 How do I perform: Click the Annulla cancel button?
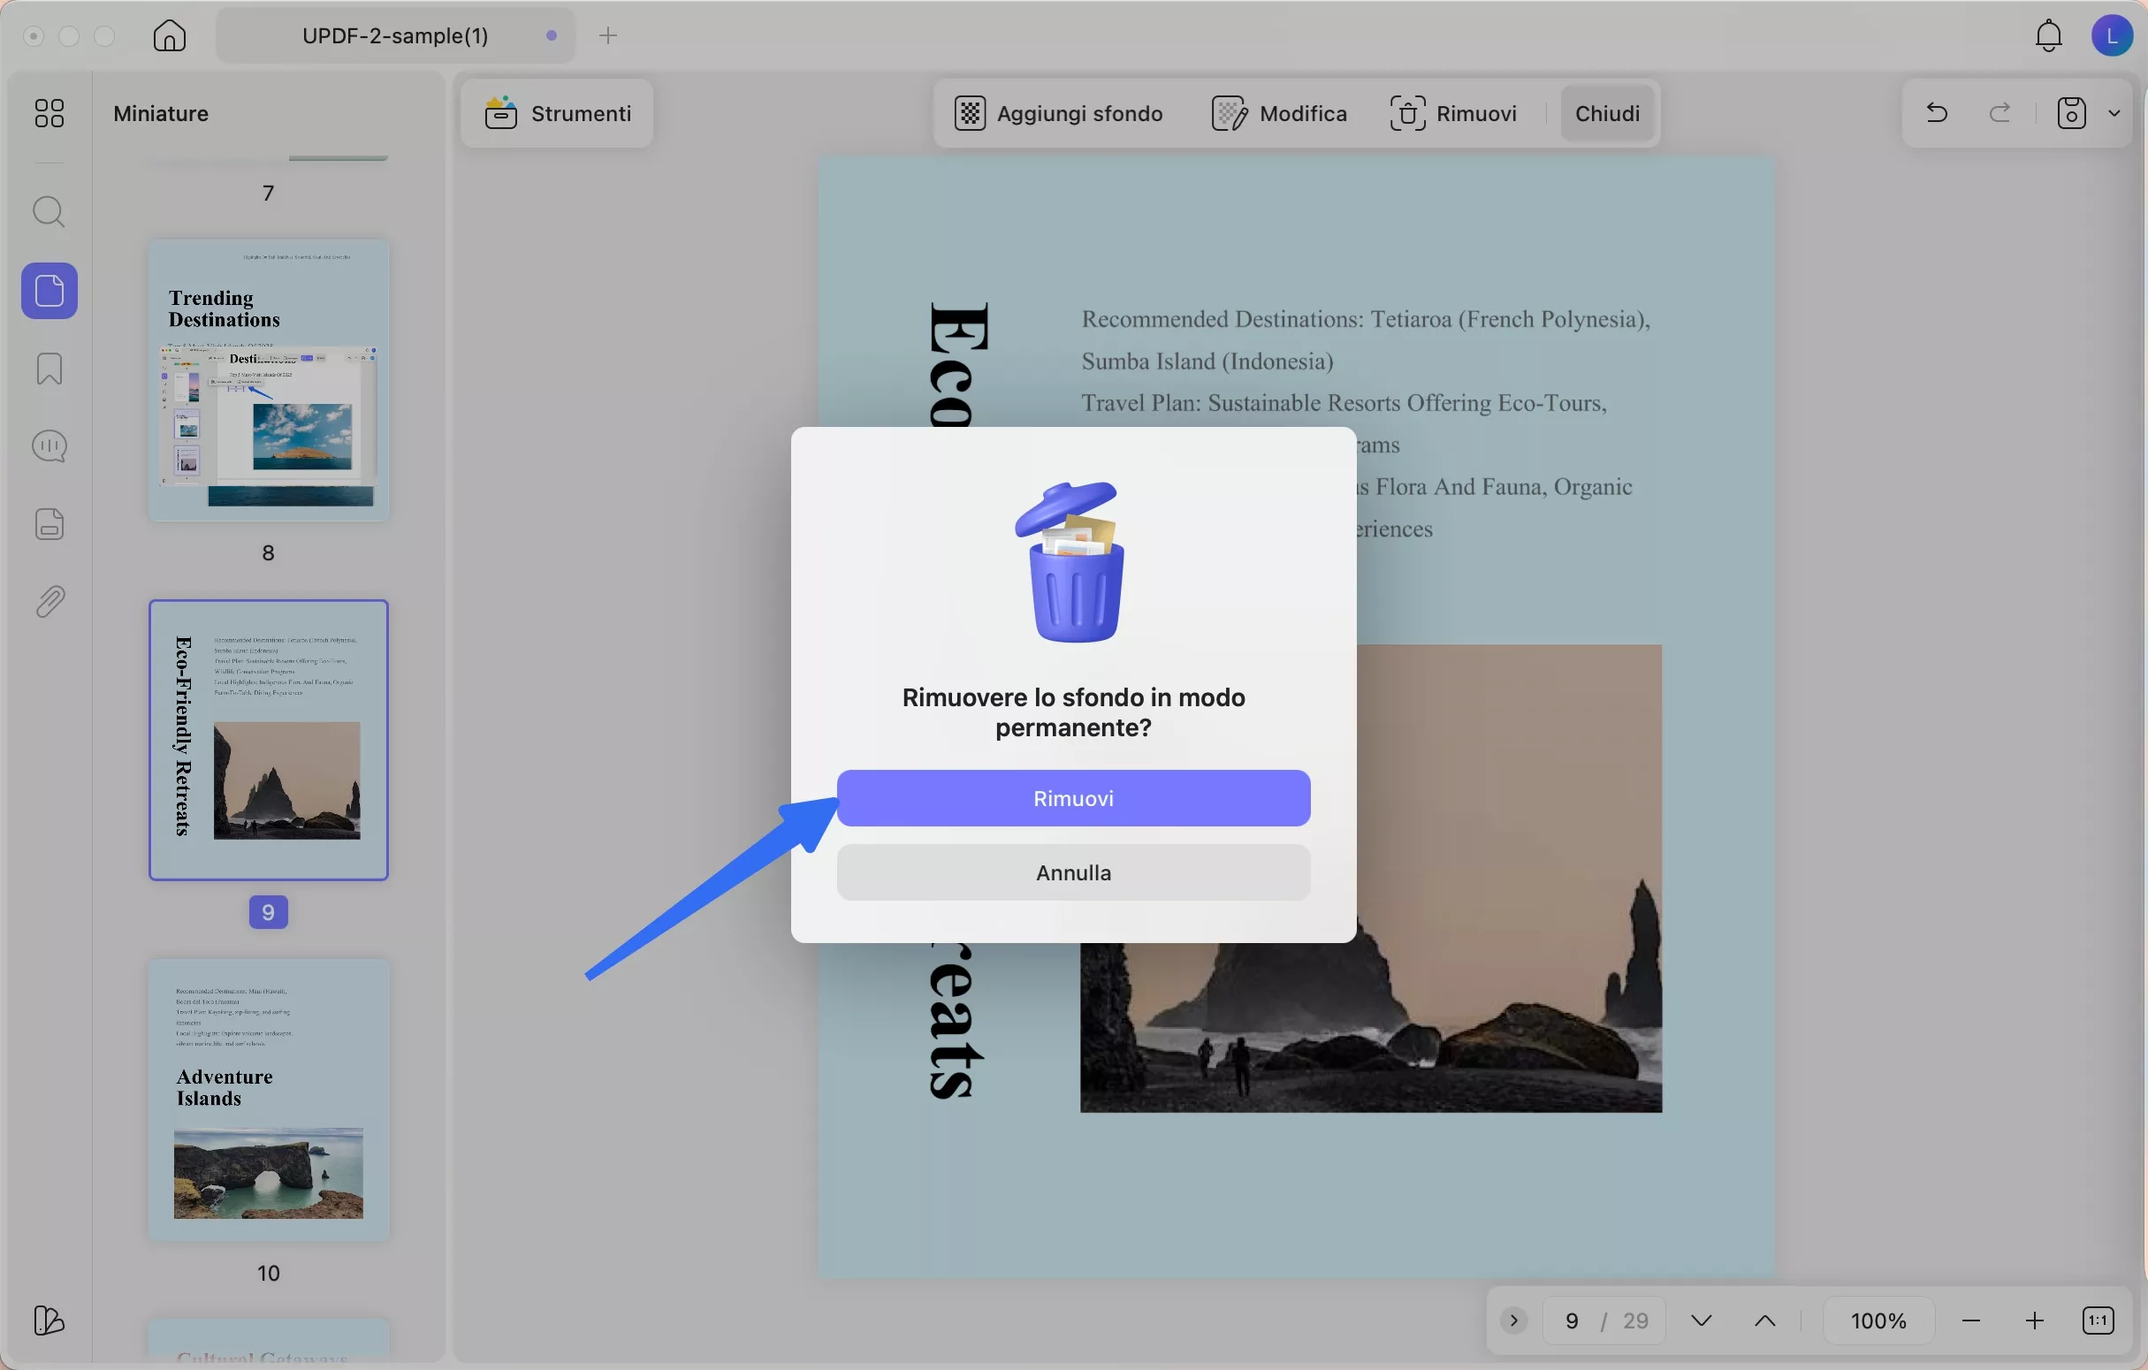tap(1073, 872)
